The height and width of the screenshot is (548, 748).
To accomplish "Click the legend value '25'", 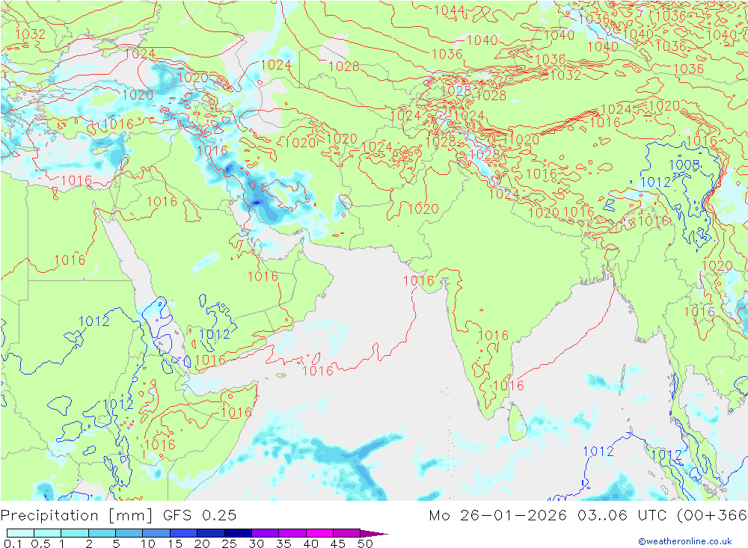I will pos(229,544).
